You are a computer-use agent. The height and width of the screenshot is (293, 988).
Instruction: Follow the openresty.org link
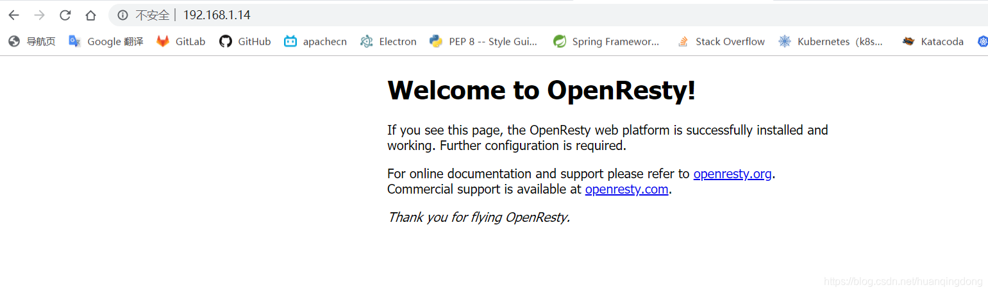pyautogui.click(x=732, y=174)
